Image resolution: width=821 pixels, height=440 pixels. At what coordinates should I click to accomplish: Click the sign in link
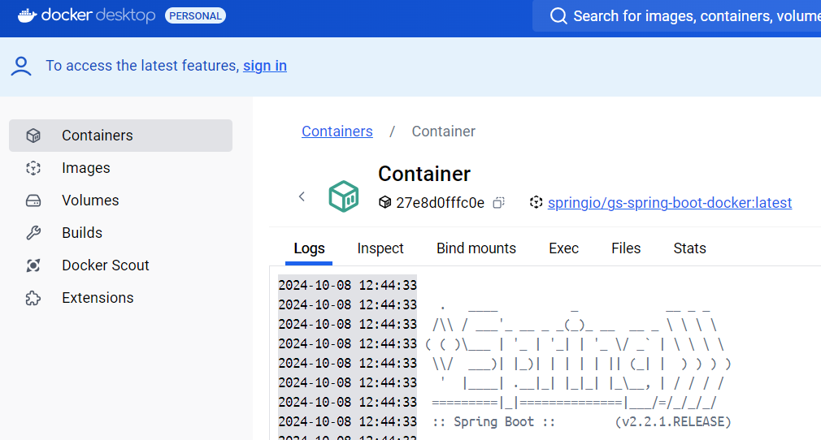[x=265, y=66]
